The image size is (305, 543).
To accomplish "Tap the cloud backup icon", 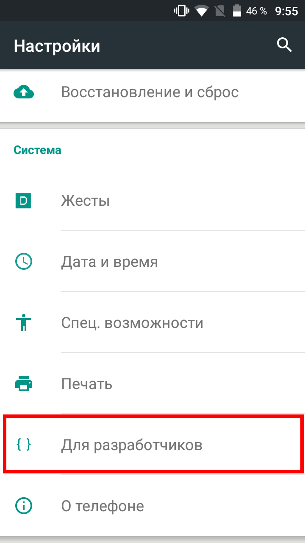I will (x=24, y=92).
